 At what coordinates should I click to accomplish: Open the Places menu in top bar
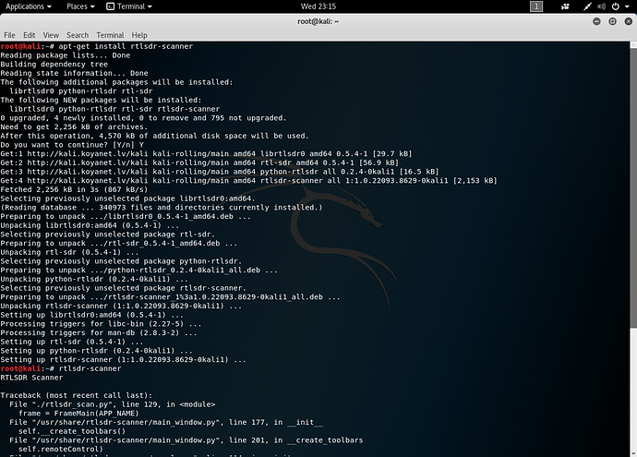pyautogui.click(x=80, y=6)
